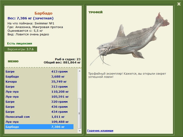Click the На что поймана: Swimmer №1 line
The image size is (183, 137).
pos(31,23)
